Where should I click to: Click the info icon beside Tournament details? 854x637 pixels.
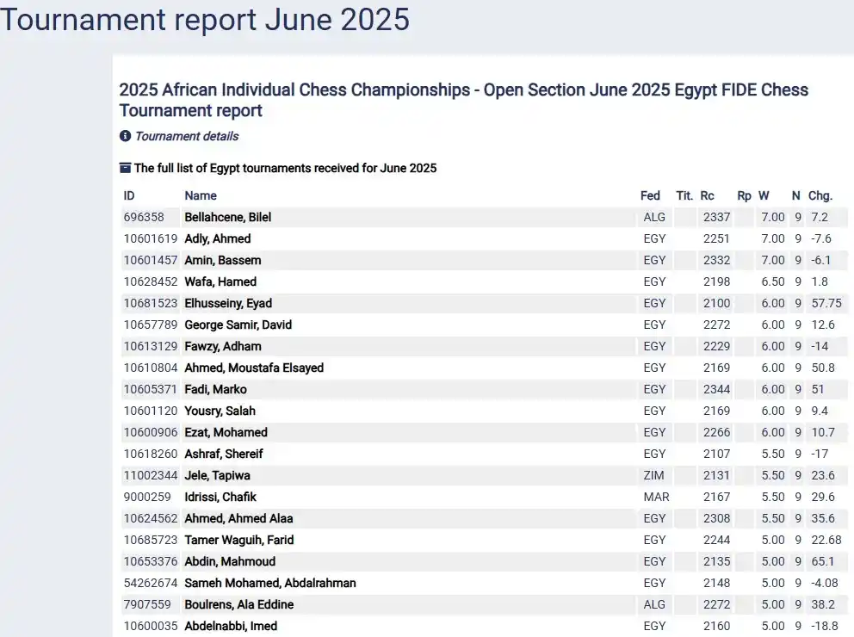(x=126, y=136)
